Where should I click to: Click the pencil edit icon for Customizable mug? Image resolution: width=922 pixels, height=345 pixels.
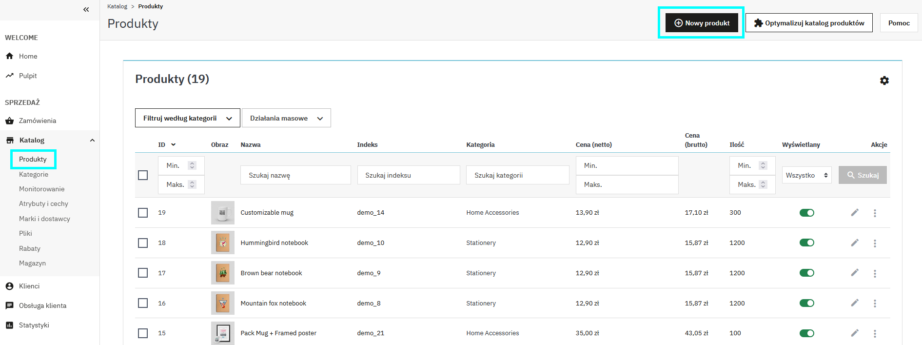click(854, 212)
